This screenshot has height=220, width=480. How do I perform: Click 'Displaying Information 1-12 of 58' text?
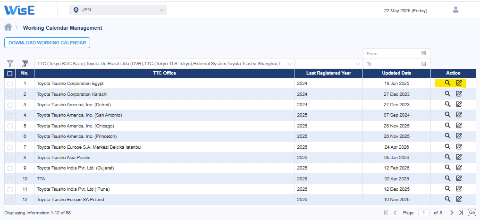click(x=37, y=212)
